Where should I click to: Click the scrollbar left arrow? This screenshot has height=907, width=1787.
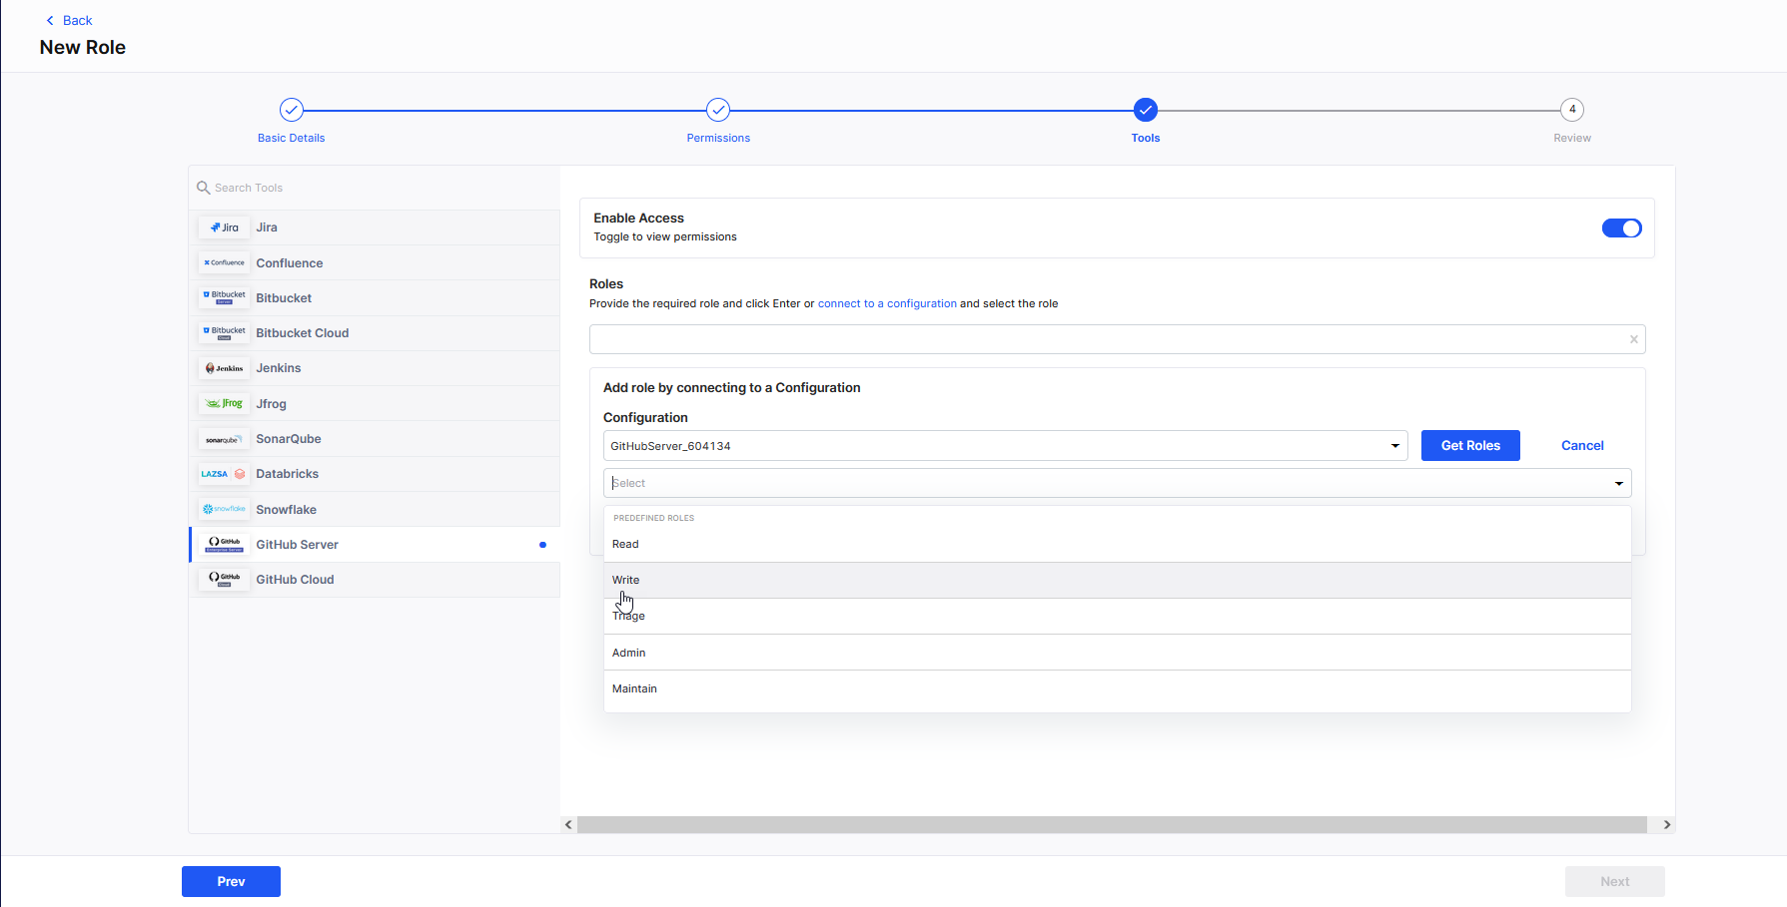pyautogui.click(x=568, y=824)
